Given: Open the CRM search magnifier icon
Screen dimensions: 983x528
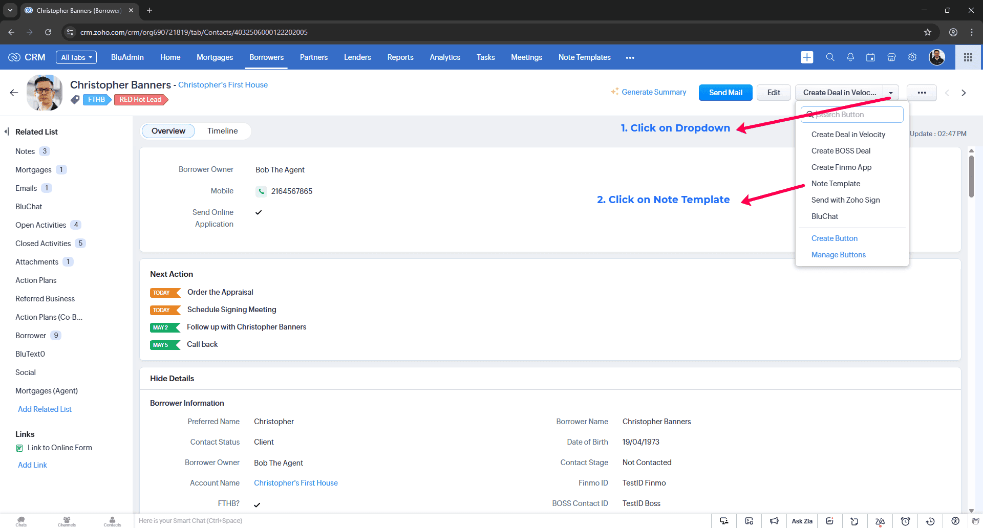Looking at the screenshot, I should click(830, 57).
